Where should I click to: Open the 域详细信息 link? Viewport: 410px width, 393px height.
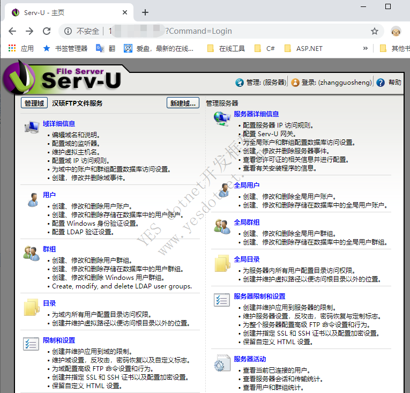point(59,123)
